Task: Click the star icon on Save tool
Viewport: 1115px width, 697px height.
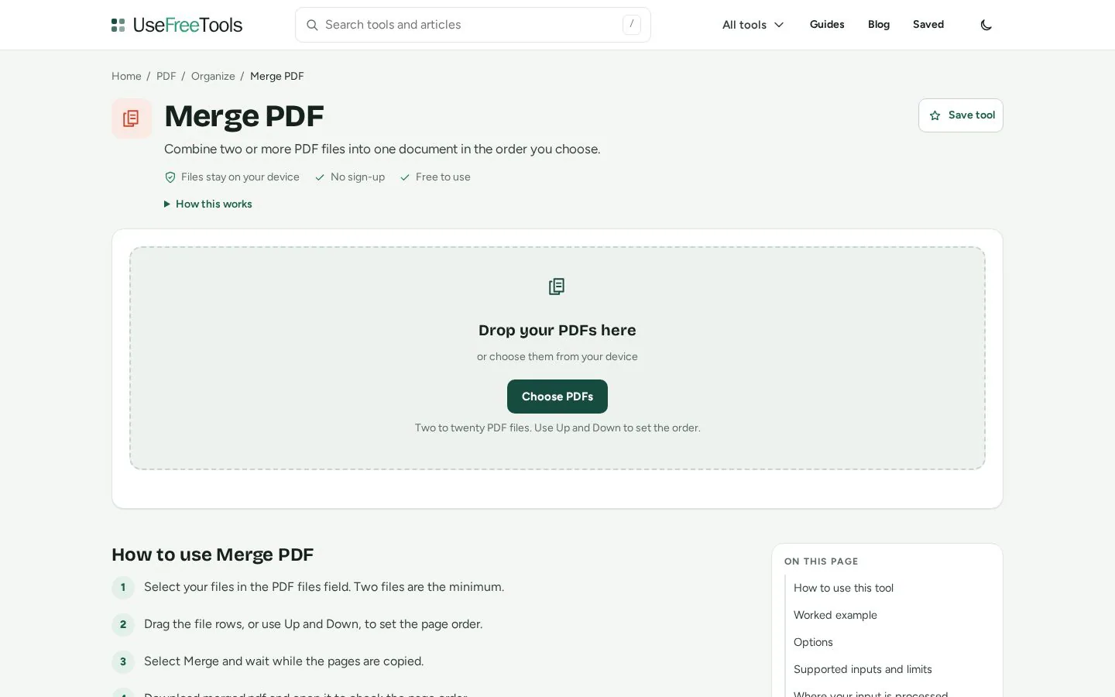Action: pyautogui.click(x=935, y=115)
